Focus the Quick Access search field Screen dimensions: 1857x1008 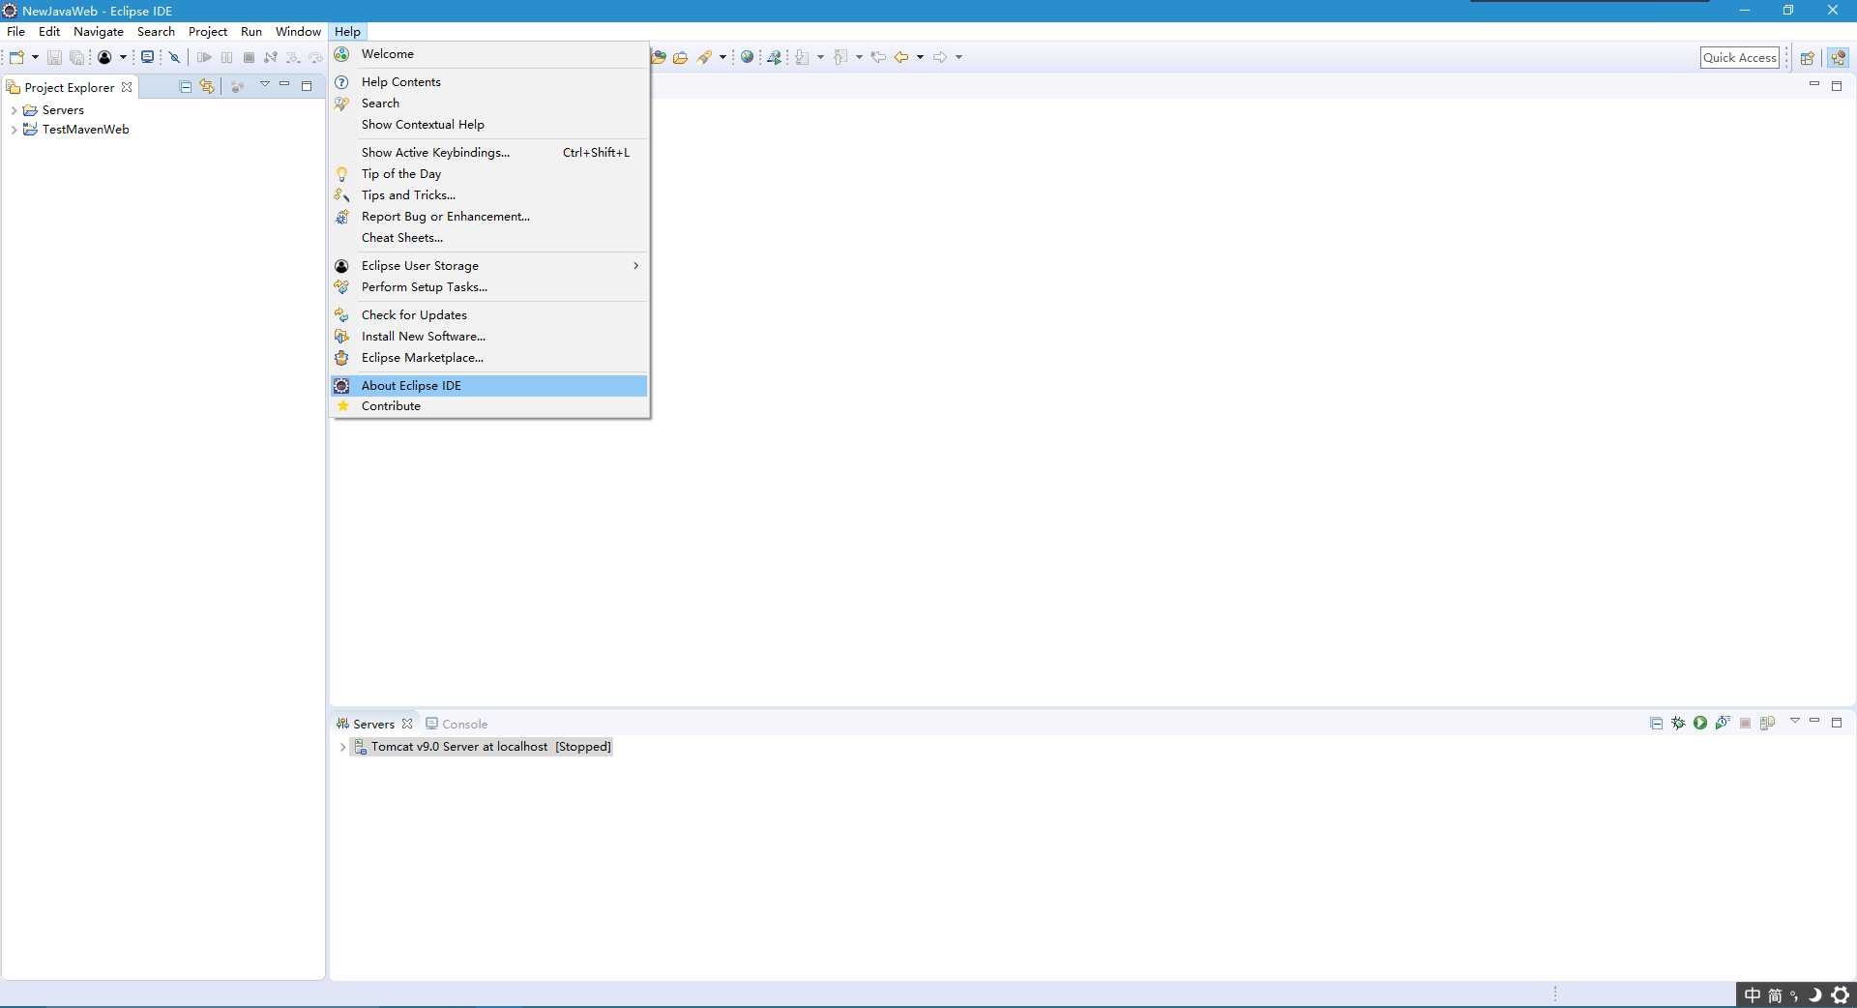pos(1740,58)
